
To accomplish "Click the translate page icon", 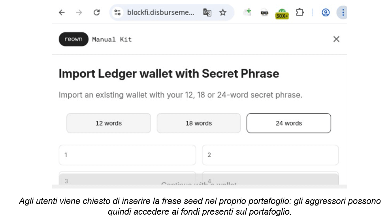I will [207, 13].
